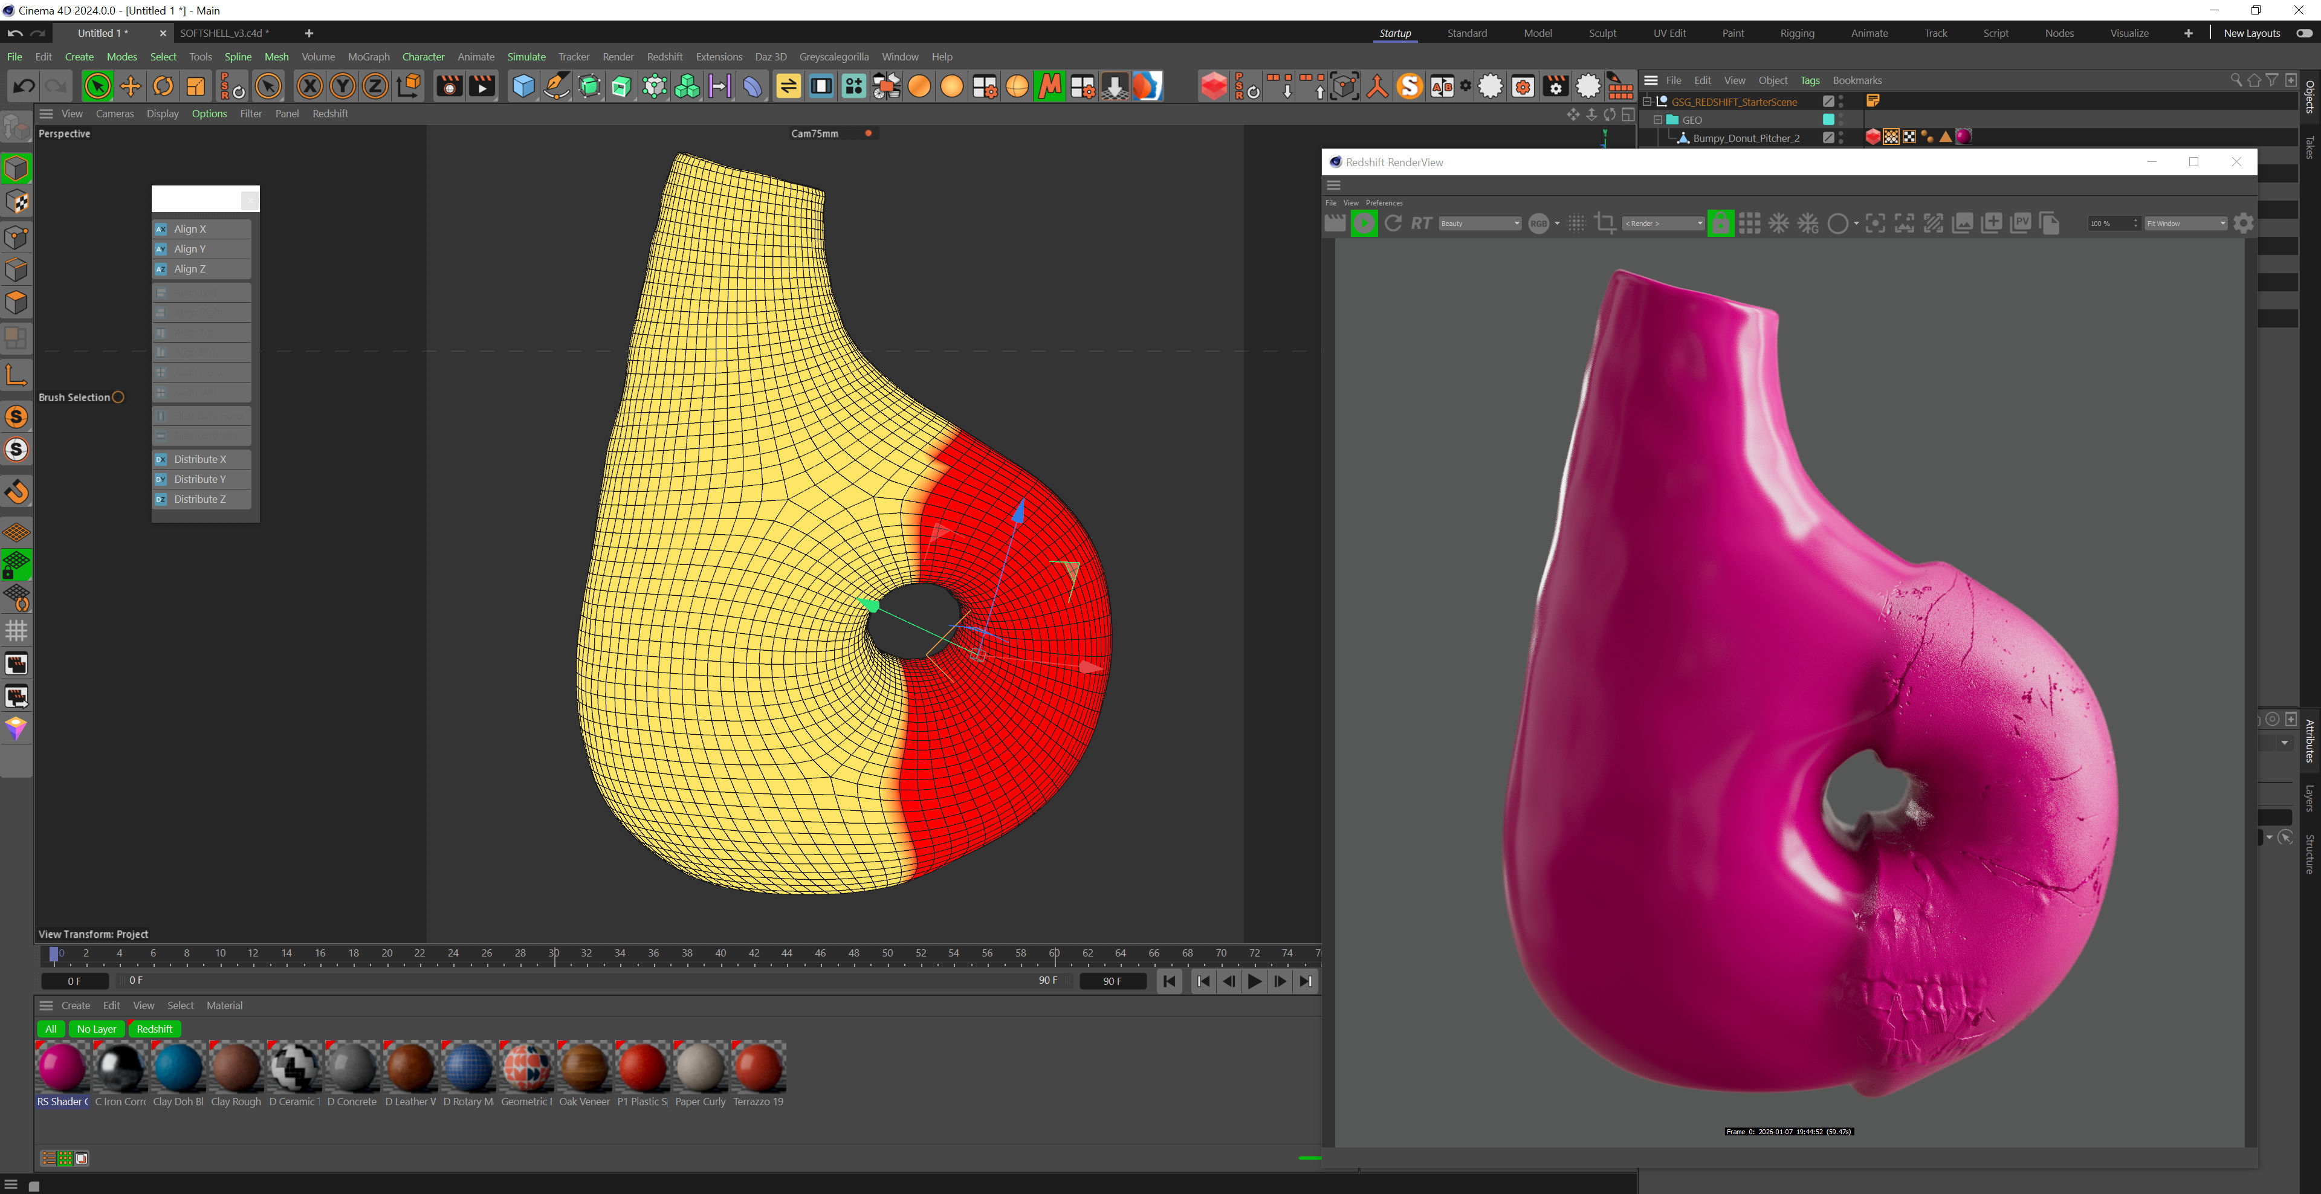Toggle the lock camera icon in RenderView
Viewport: 2321px width, 1194px height.
click(x=1720, y=224)
